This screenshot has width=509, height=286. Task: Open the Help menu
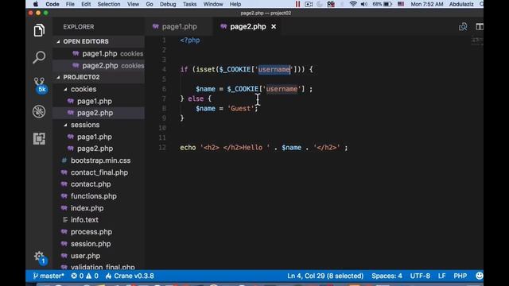click(235, 4)
